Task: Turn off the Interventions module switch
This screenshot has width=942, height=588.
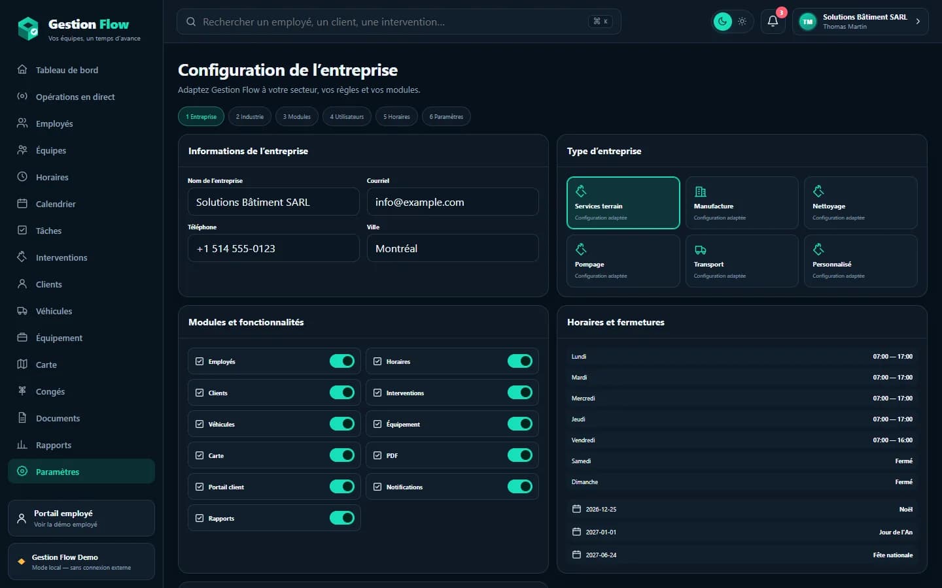Action: coord(520,393)
